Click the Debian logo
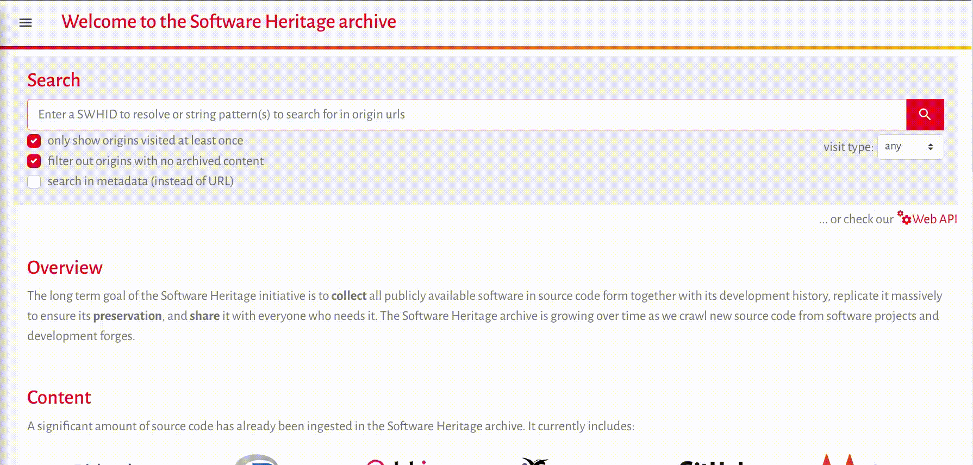The image size is (973, 465). click(400, 462)
